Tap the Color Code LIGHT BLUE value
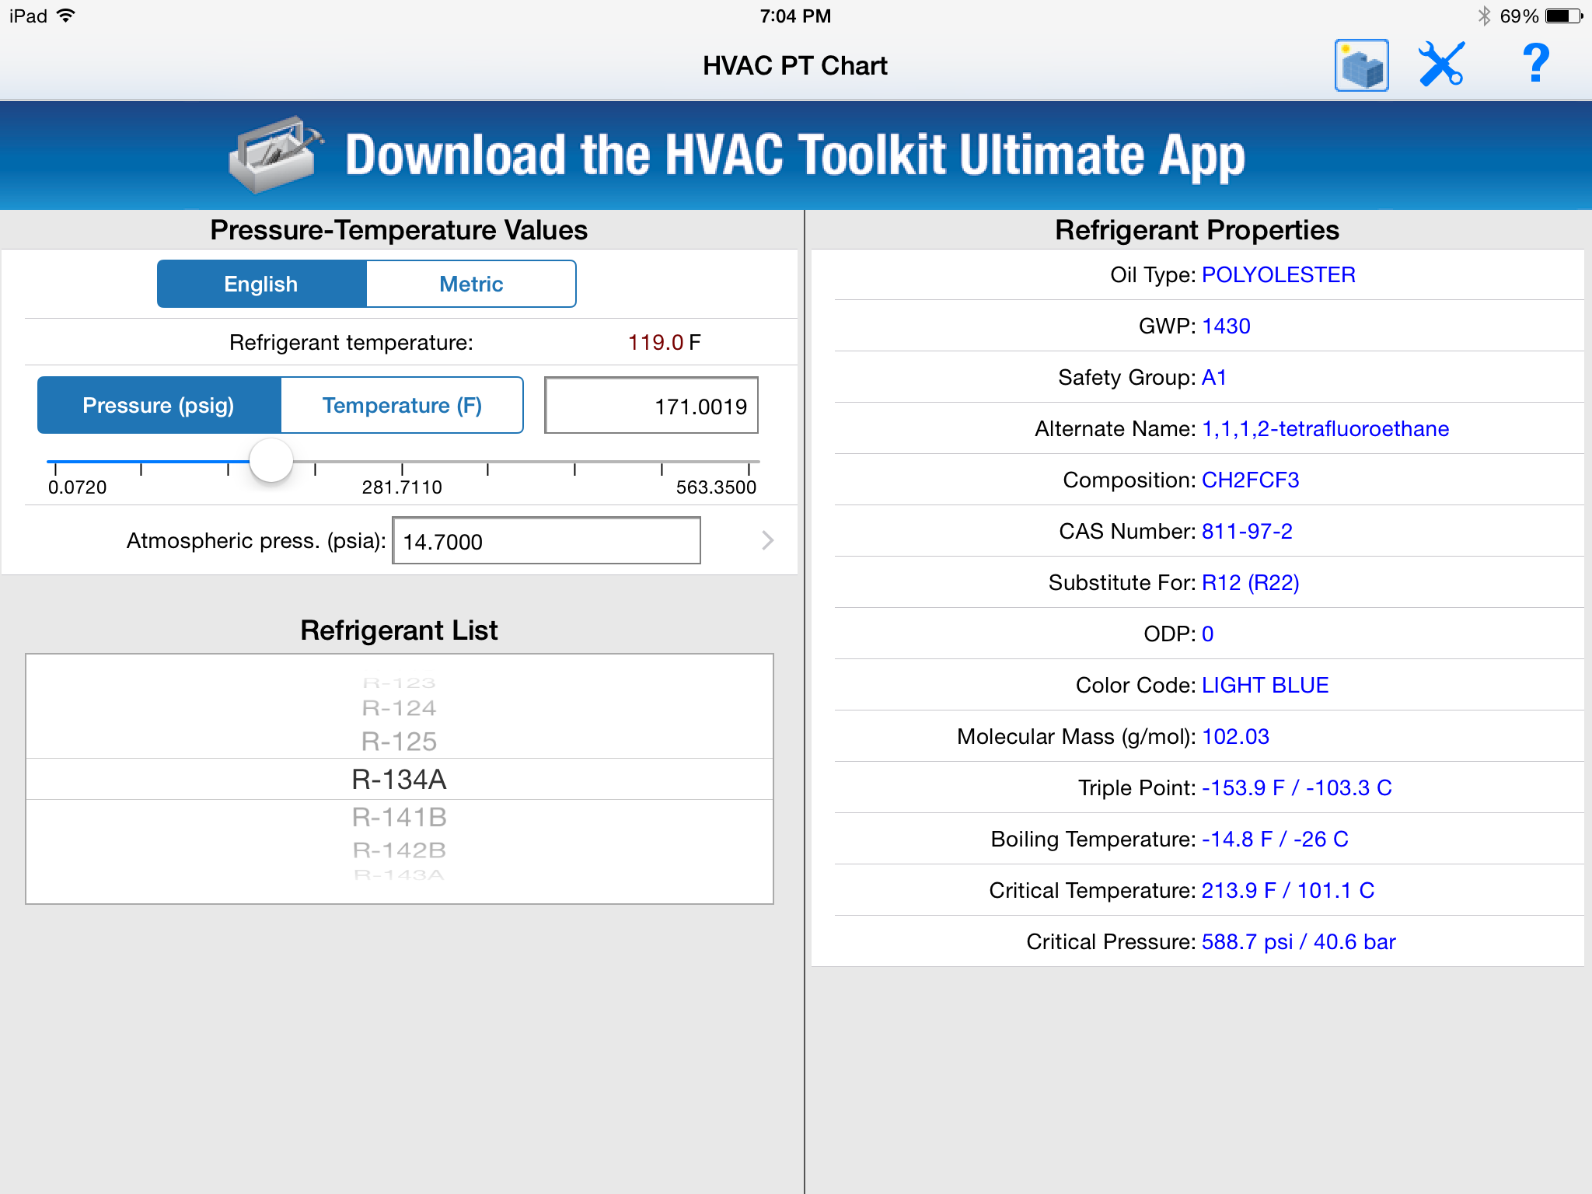 coord(1266,685)
